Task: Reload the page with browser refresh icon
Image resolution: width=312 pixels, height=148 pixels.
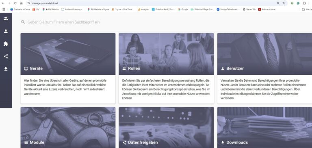Action: [x=15, y=3]
